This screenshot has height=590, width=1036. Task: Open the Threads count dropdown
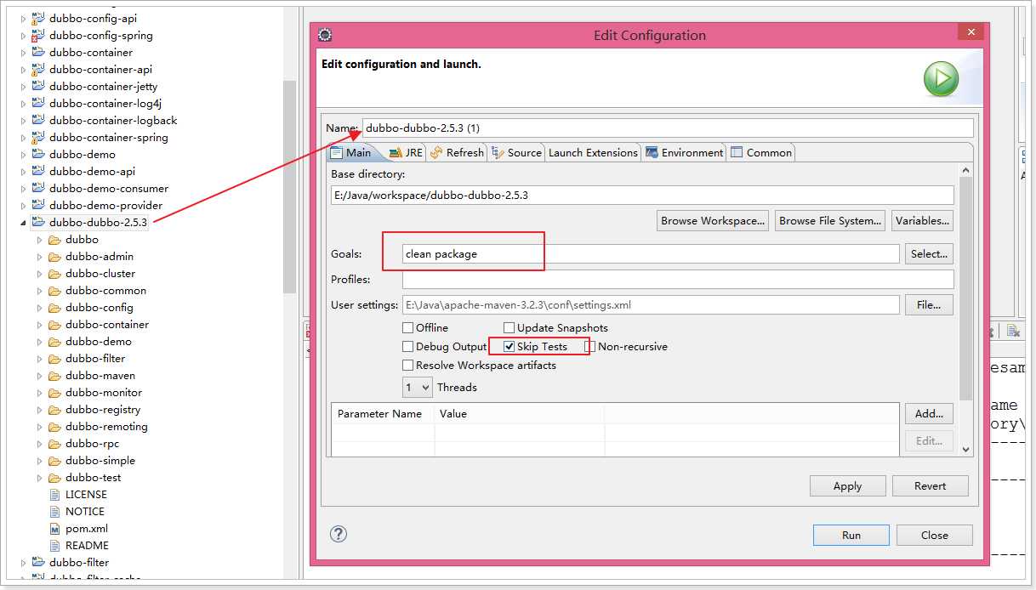pos(417,387)
